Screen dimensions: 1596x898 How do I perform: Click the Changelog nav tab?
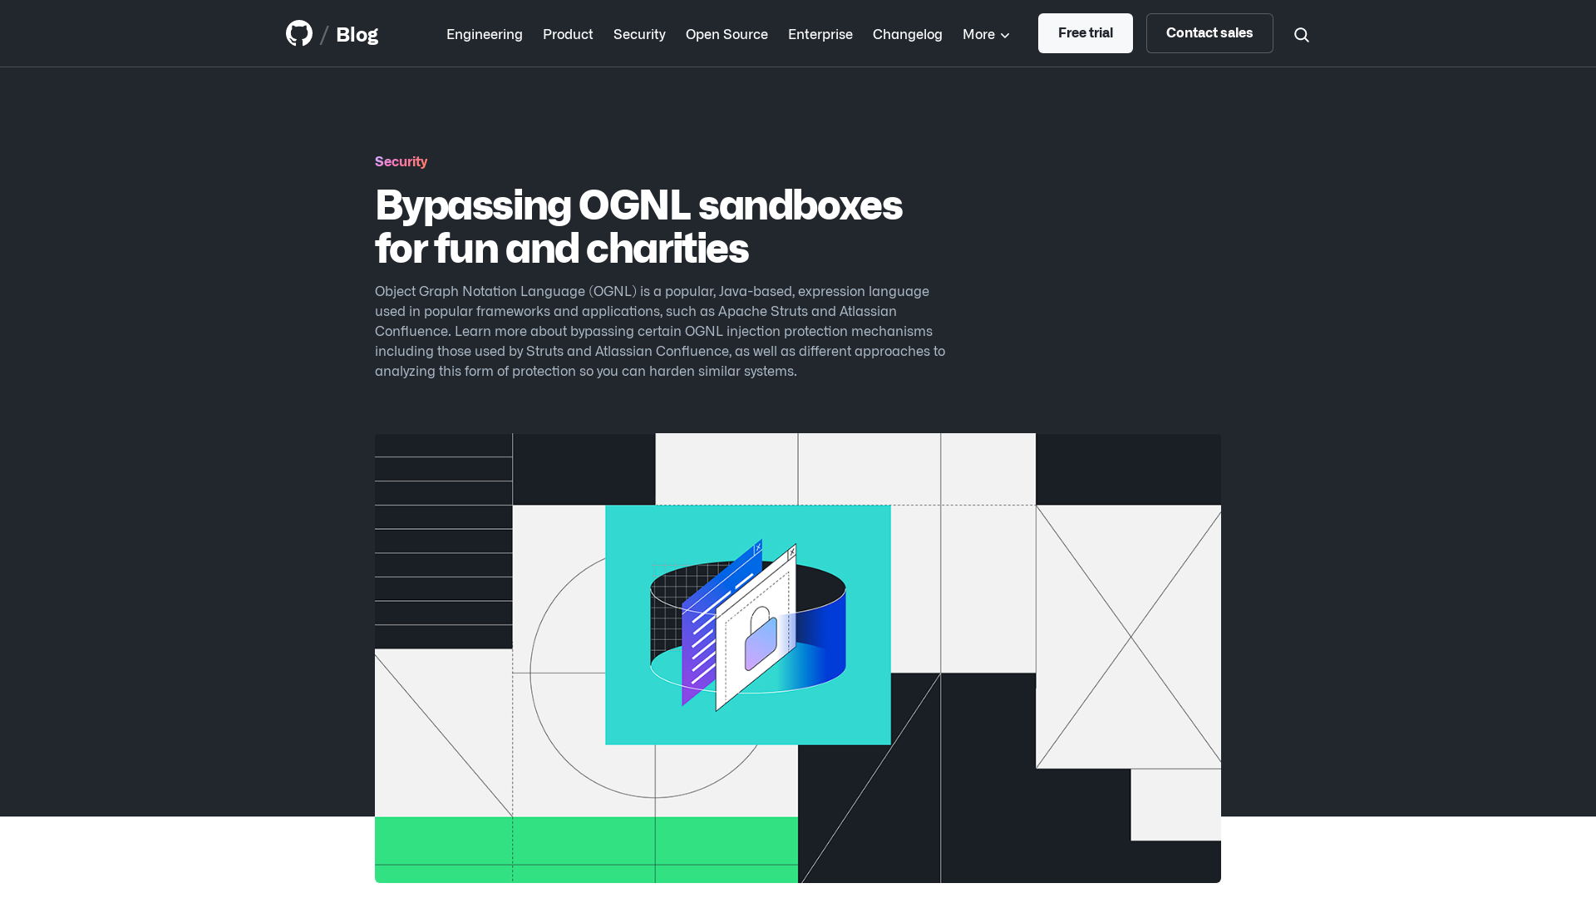pyautogui.click(x=908, y=33)
